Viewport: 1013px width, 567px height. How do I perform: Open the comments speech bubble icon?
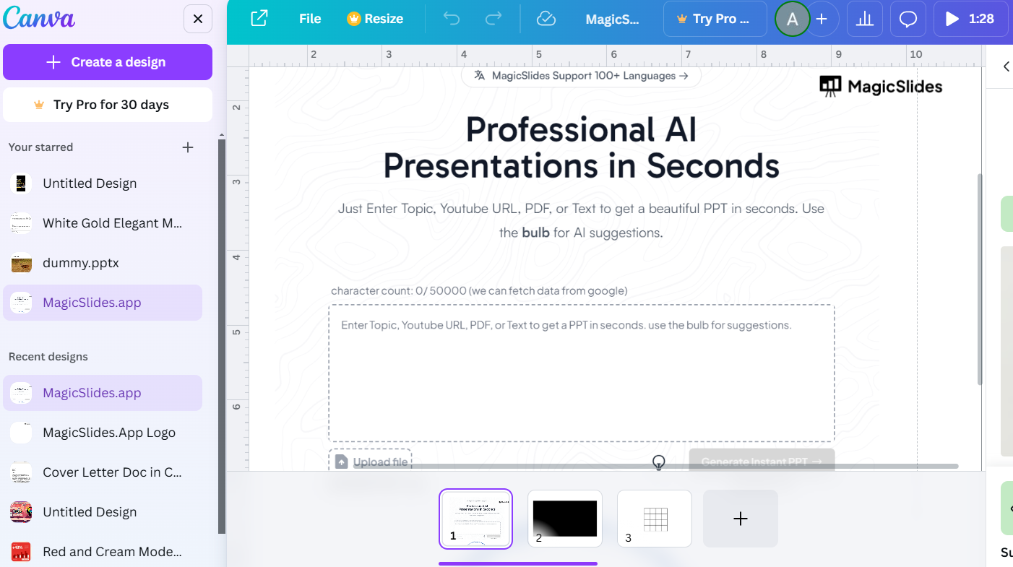[908, 19]
